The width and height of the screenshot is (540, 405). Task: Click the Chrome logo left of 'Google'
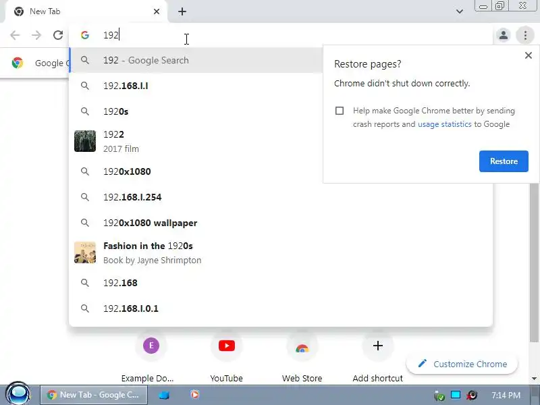18,63
